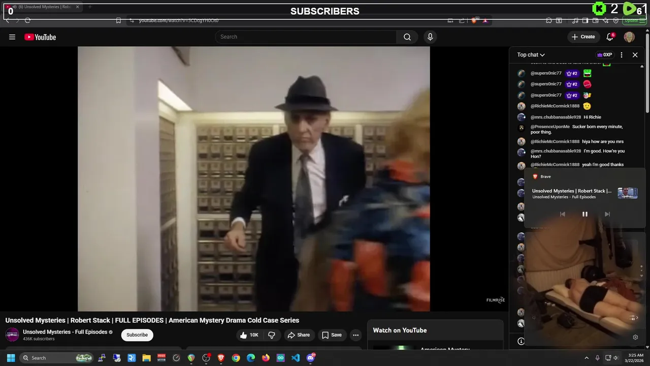Open Visual Studio Code from the taskbar
Image resolution: width=650 pixels, height=366 pixels.
[296, 358]
